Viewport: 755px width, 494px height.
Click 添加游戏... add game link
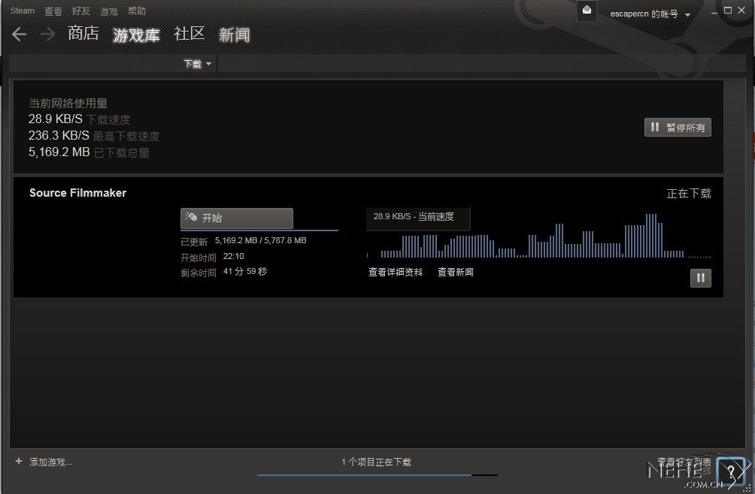point(50,462)
